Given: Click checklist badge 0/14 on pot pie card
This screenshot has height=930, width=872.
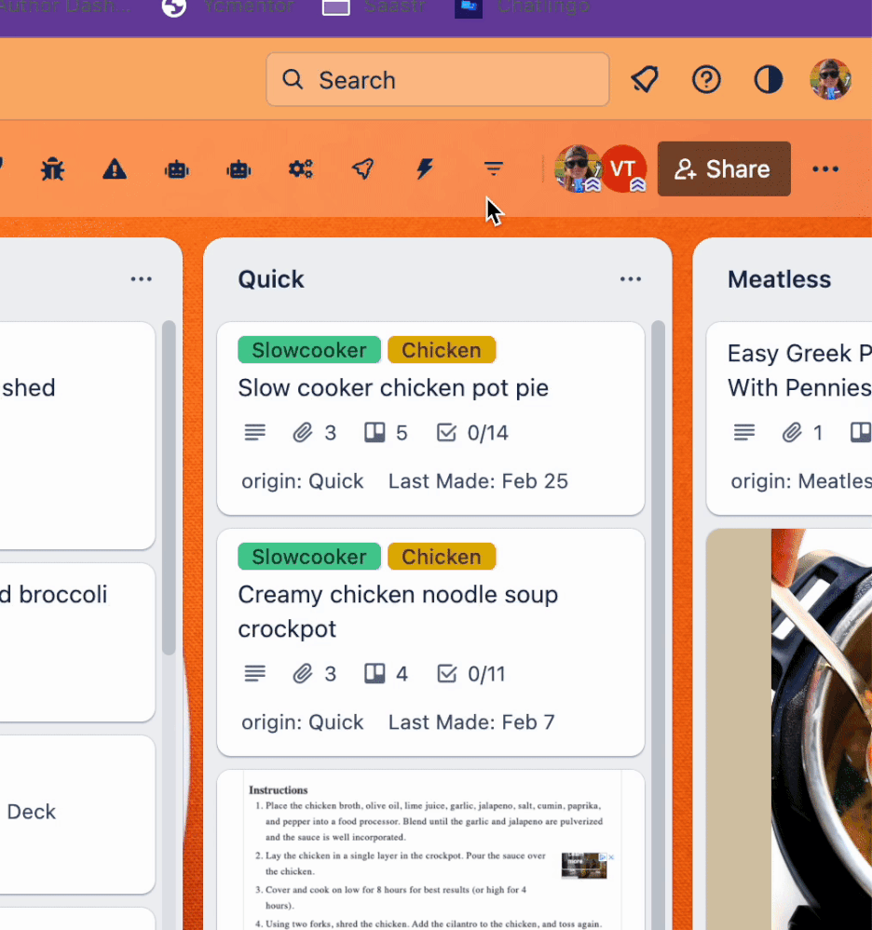Looking at the screenshot, I should click(x=472, y=433).
